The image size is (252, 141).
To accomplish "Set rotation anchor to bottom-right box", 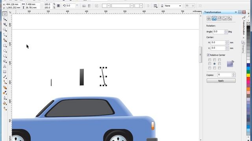I will [219, 68].
